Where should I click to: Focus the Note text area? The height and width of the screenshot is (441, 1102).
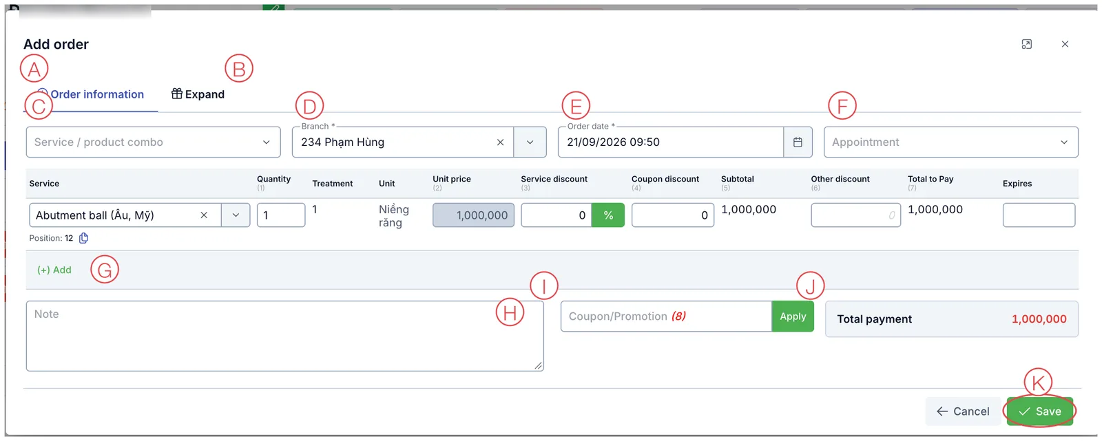(x=285, y=336)
